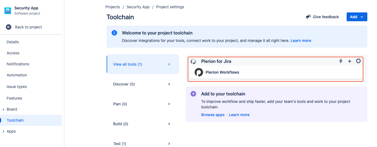The width and height of the screenshot is (377, 147).
Task: Click the chevron next to Test (1)
Action: coord(169,144)
